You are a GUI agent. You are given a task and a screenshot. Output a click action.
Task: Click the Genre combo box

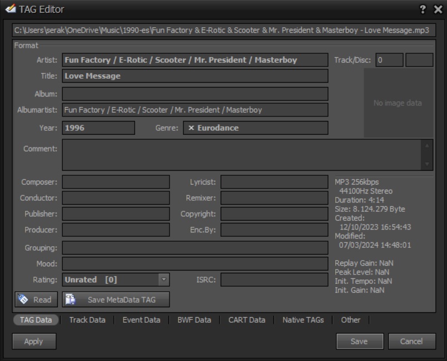[x=256, y=128]
